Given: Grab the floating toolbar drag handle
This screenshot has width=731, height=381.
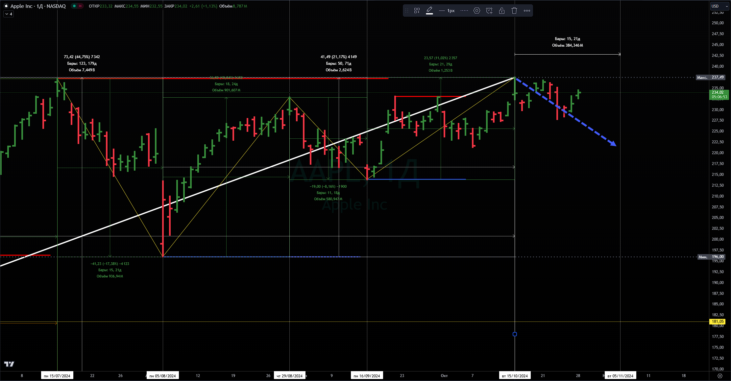Looking at the screenshot, I should (407, 11).
